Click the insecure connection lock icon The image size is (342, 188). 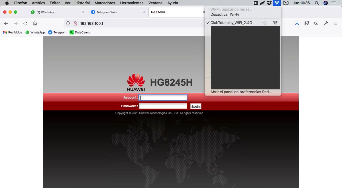point(75,23)
